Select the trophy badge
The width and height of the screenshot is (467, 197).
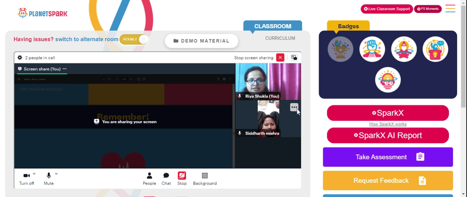[x=340, y=49]
